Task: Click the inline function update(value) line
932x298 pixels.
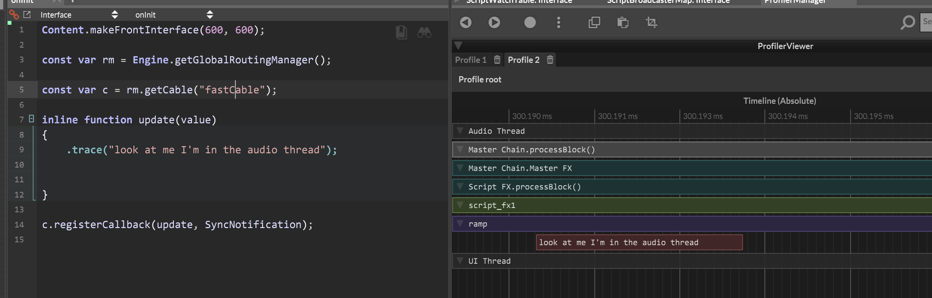Action: (x=129, y=120)
